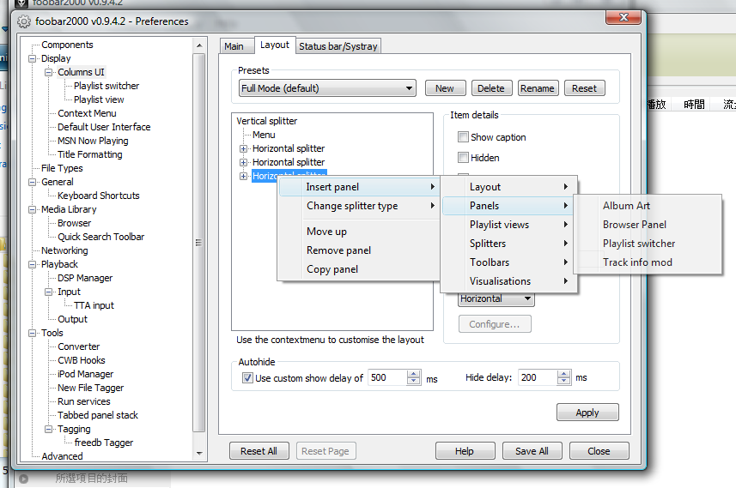Decrease the show delay with down arrow

tap(414, 381)
